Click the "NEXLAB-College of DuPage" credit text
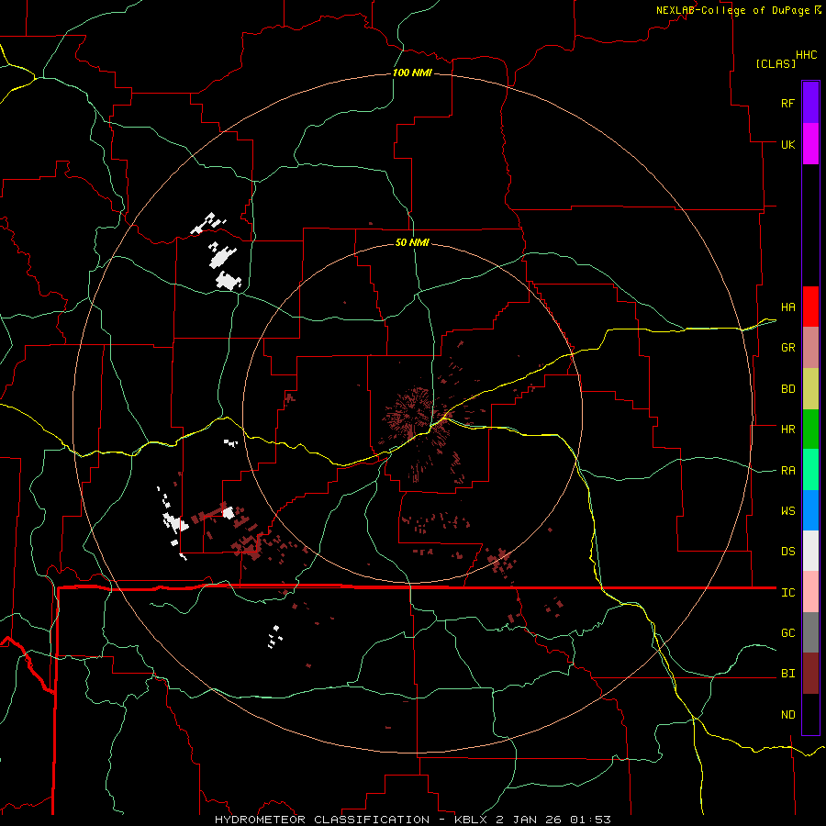826x826 pixels. (732, 10)
